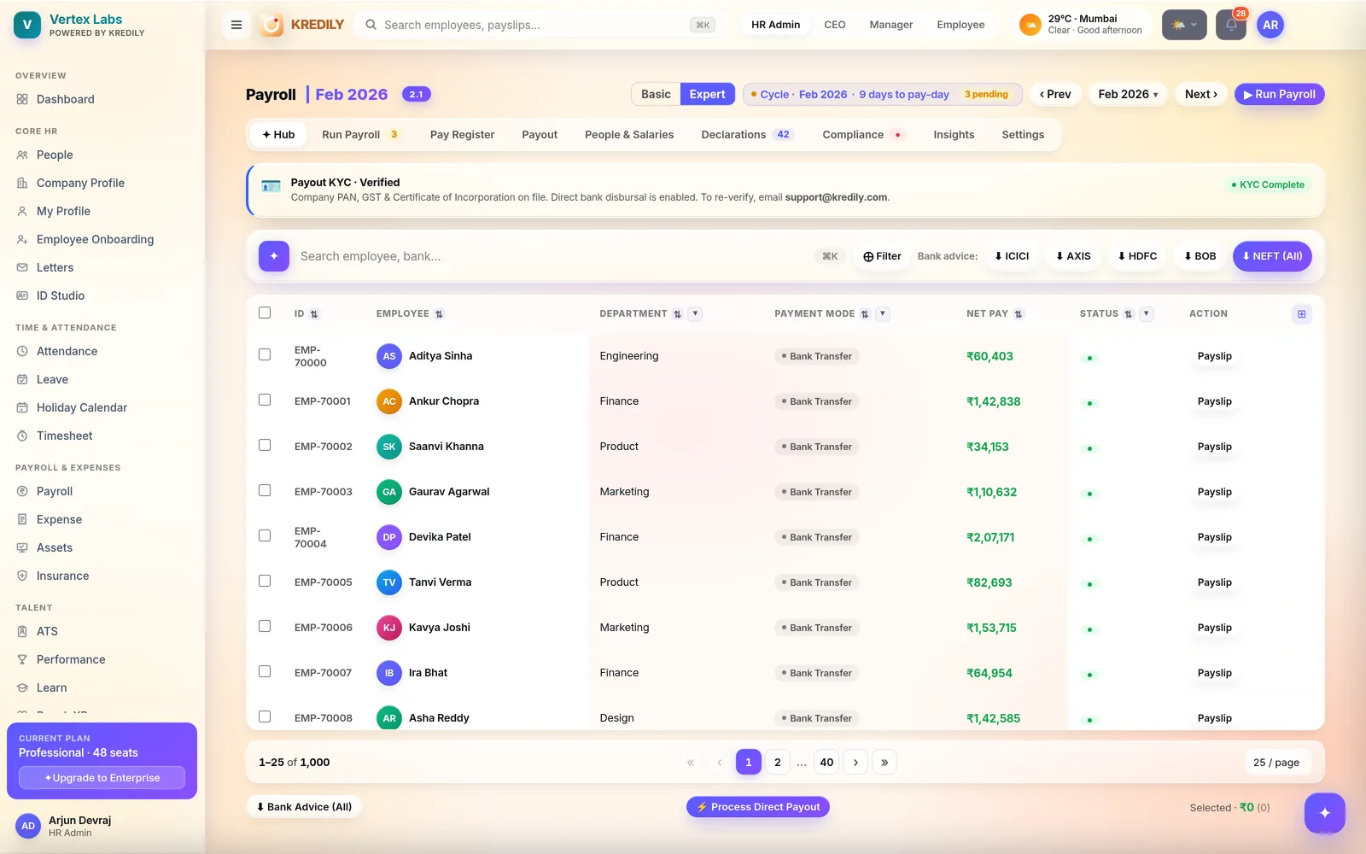Open the Dashboard sidebar icon
Screen dimensions: 1366x854
click(22, 99)
